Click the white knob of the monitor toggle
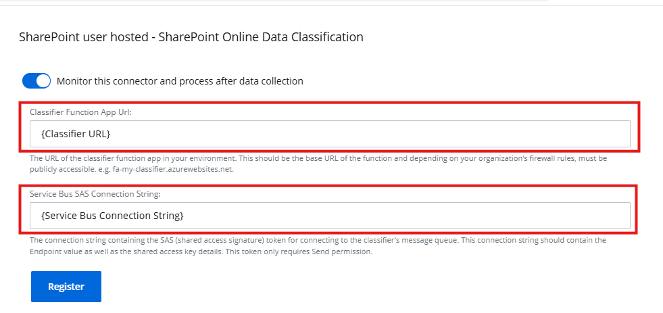Viewport: 663px width, 313px height. tap(43, 81)
